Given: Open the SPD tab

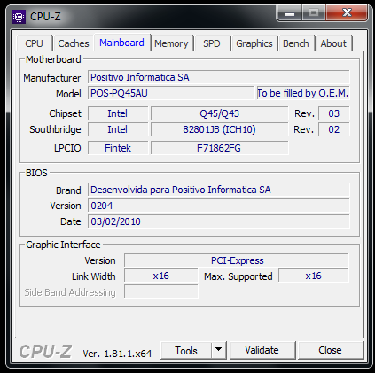Looking at the screenshot, I should pyautogui.click(x=212, y=43).
